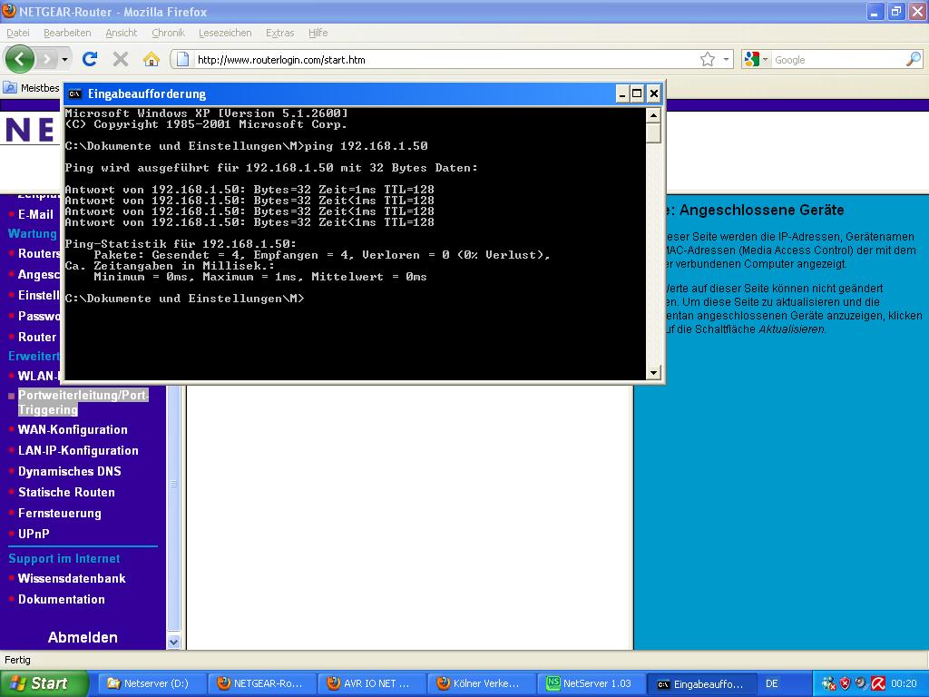This screenshot has height=697, width=929.
Task: Switch to Kölner Verke... taskbar button
Action: [481, 683]
